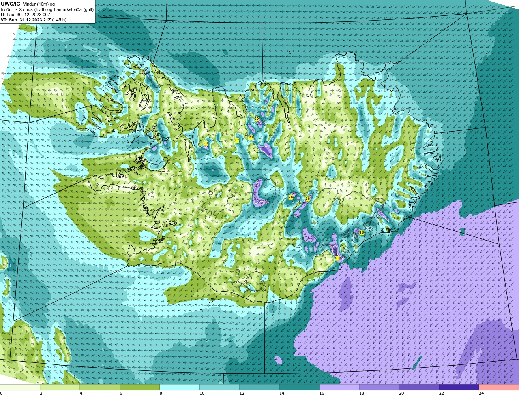Click the legend tick label '8'
Image resolution: width=519 pixels, height=396 pixels.
click(160, 393)
